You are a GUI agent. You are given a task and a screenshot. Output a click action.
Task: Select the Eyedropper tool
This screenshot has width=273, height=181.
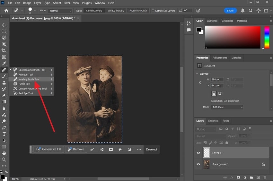pyautogui.click(x=4, y=63)
